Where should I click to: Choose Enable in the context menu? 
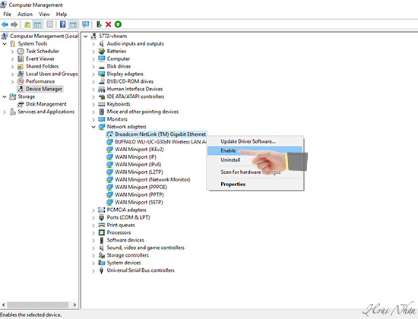tap(255, 150)
